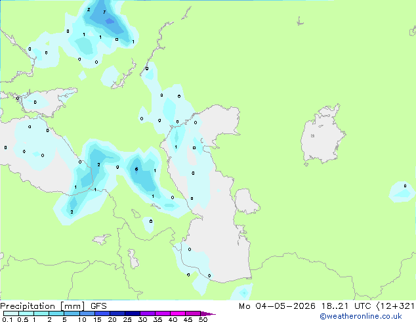Click the '30' legend scale label
The image size is (416, 322).
[142, 319]
